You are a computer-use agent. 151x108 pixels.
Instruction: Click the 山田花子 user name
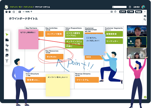[136, 7]
